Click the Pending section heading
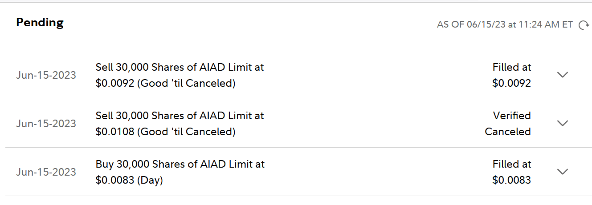The height and width of the screenshot is (205, 592). [x=40, y=22]
